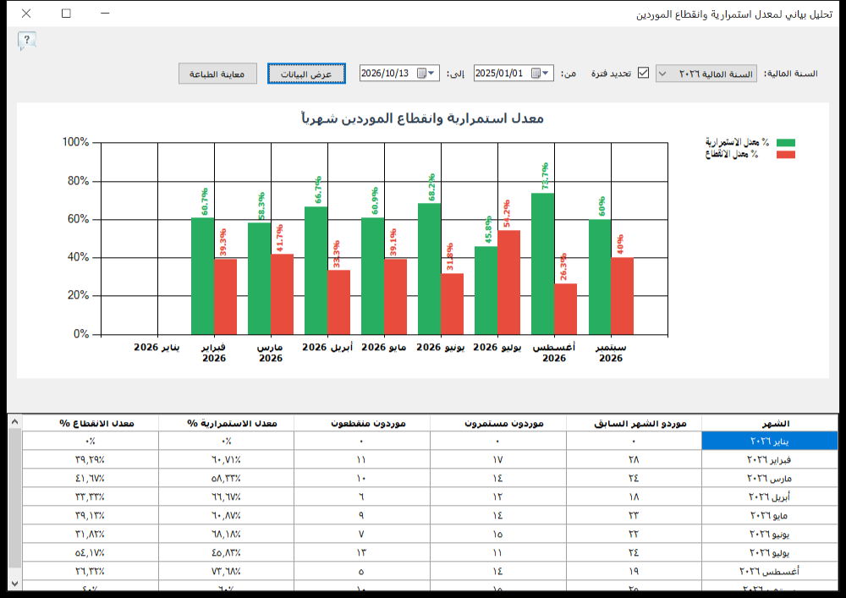Click the green معدل الاستمرارية legend swatch
This screenshot has height=598, width=846.
tap(786, 142)
